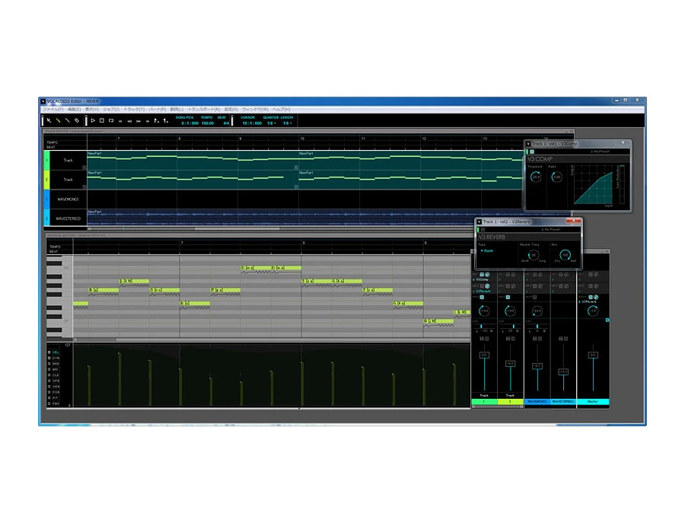
Task: Click the Reverb Time knob
Action: pyautogui.click(x=534, y=255)
